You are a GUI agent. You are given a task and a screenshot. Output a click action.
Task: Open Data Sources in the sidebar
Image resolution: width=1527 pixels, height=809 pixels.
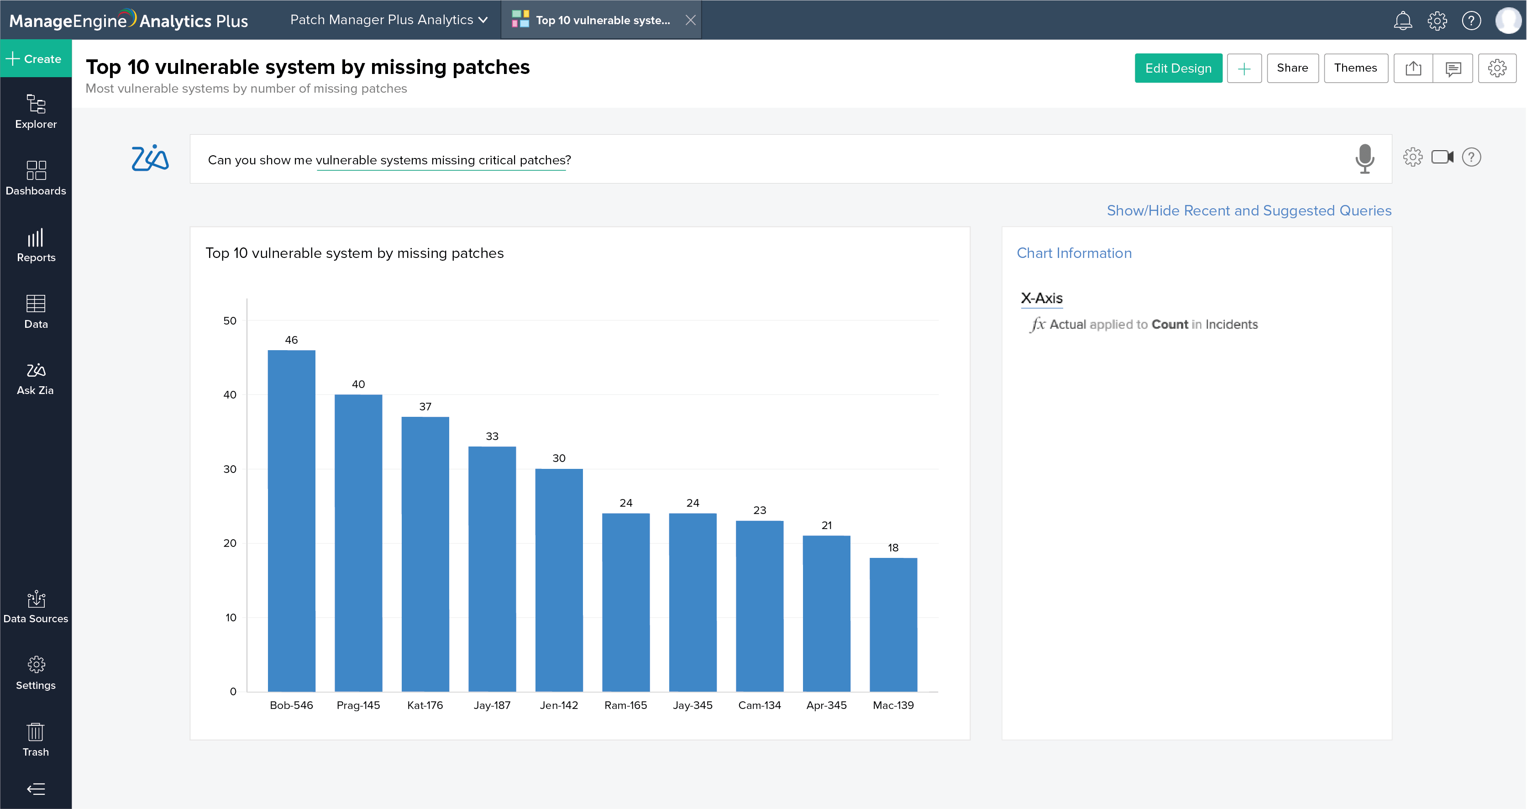36,607
